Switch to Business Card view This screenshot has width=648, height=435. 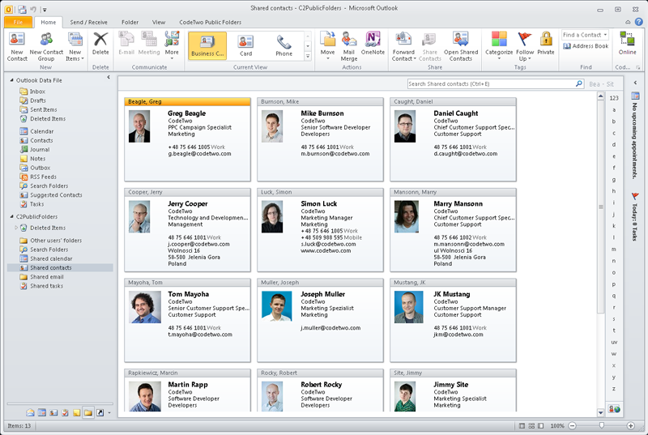pos(207,45)
